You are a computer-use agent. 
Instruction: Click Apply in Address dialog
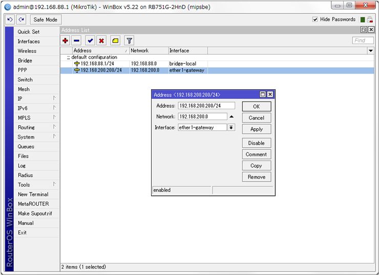(257, 129)
